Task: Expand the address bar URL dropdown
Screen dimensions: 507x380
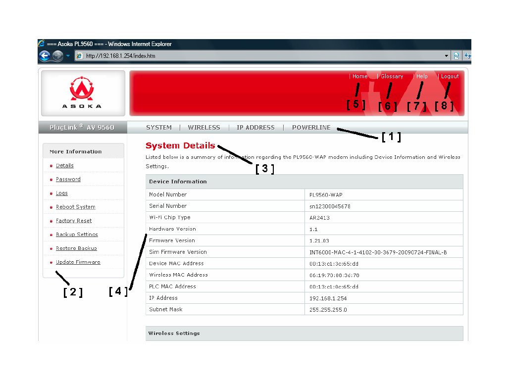Action: point(447,56)
